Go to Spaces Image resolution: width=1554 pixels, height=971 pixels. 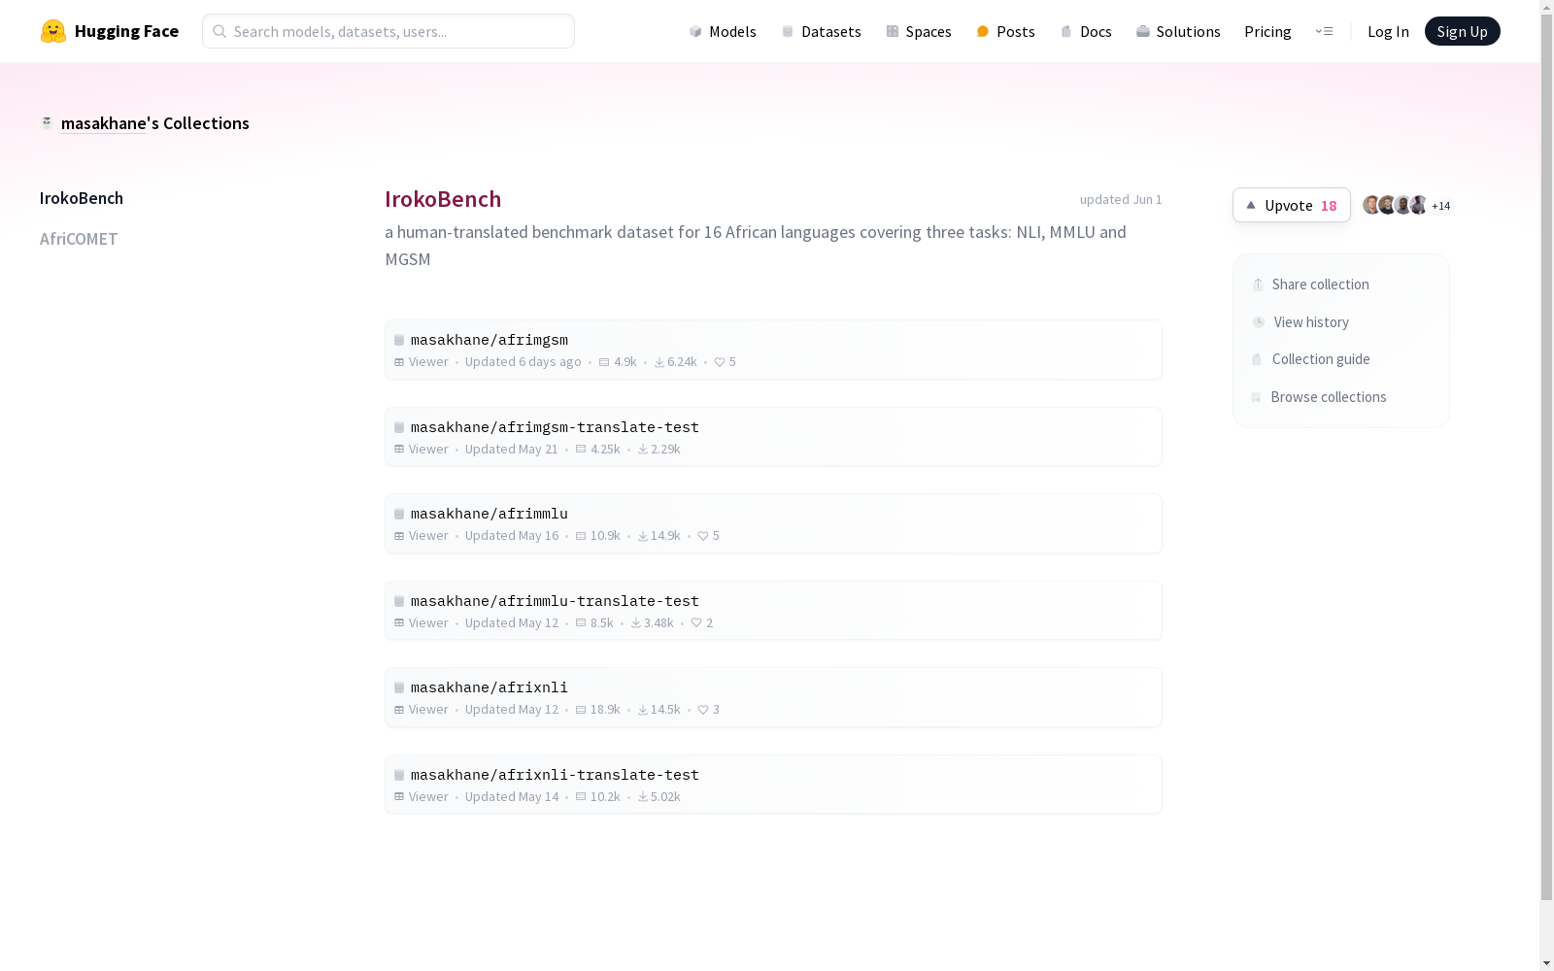click(919, 31)
